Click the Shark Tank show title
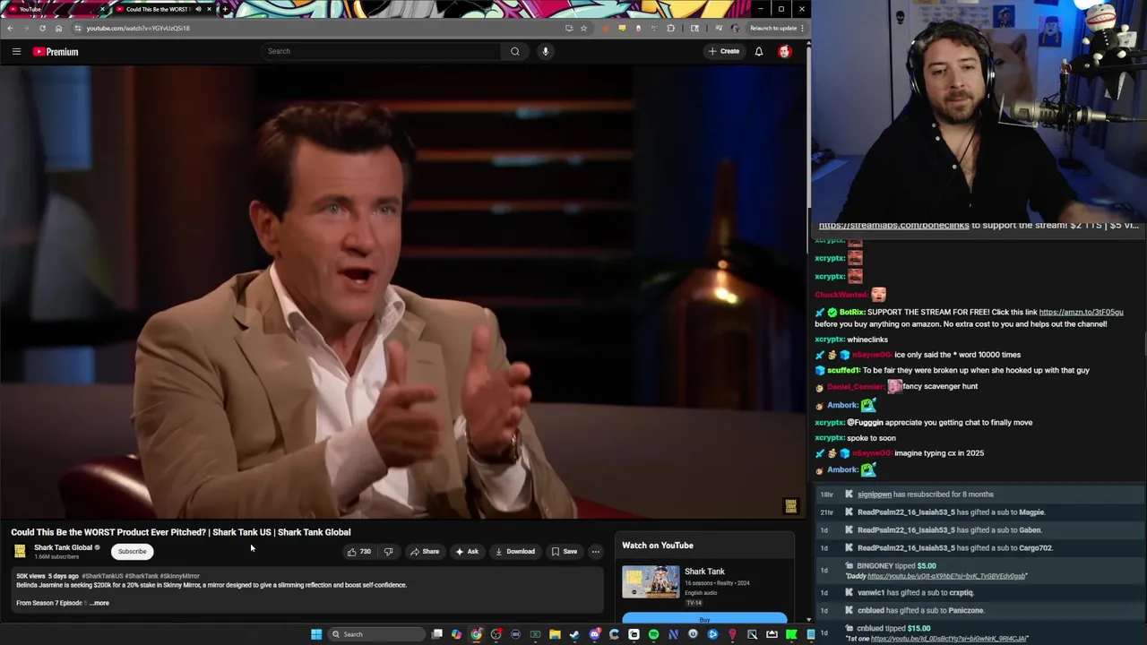The height and width of the screenshot is (645, 1147). coord(704,572)
